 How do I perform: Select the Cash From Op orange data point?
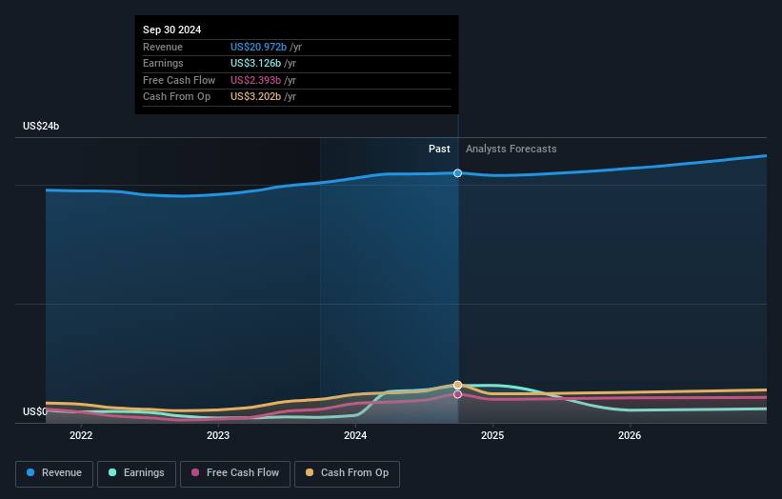(x=458, y=385)
